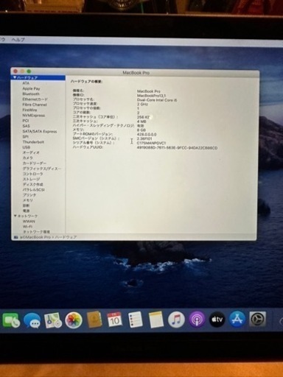Click ハードウェアの概要 heading
This screenshot has width=283, height=377.
click(86, 82)
